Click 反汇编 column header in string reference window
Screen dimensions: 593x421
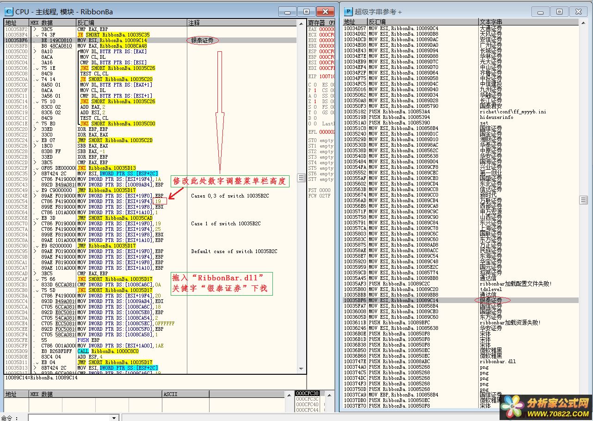(x=423, y=22)
